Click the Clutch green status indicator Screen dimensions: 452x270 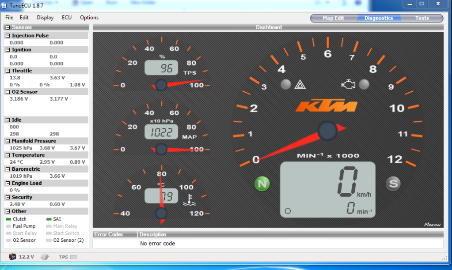(8, 219)
